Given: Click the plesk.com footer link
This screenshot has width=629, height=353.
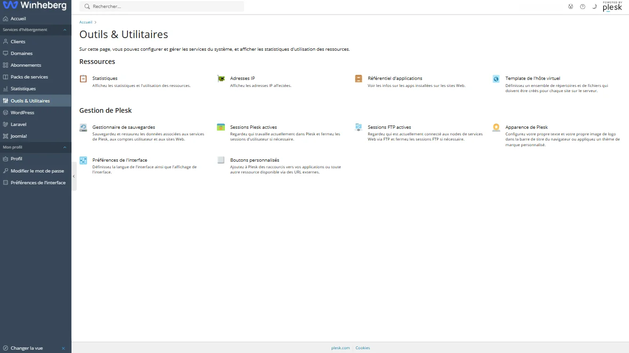Looking at the screenshot, I should pos(341,348).
